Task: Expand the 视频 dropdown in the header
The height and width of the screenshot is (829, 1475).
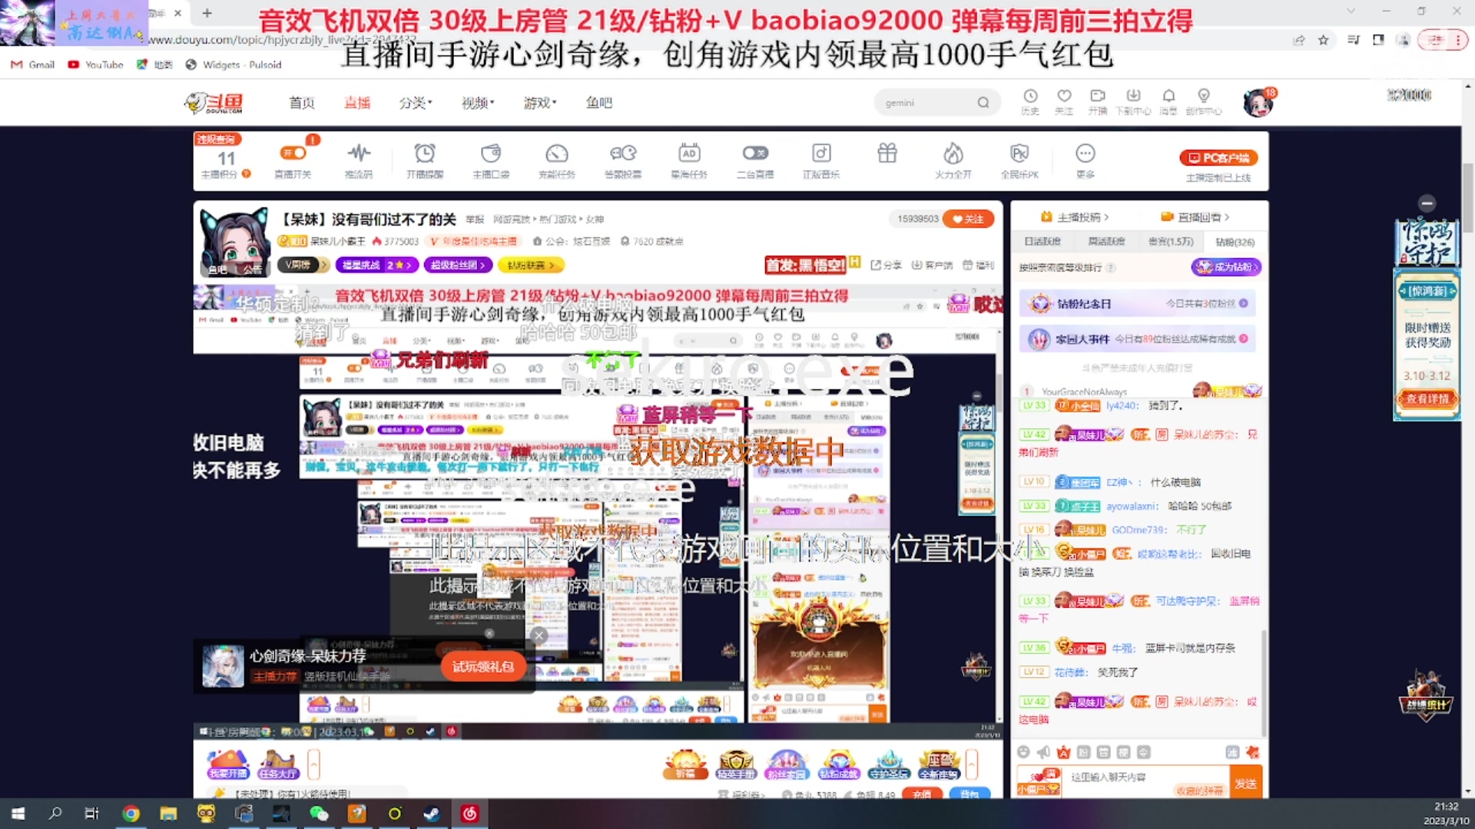Action: pyautogui.click(x=478, y=102)
